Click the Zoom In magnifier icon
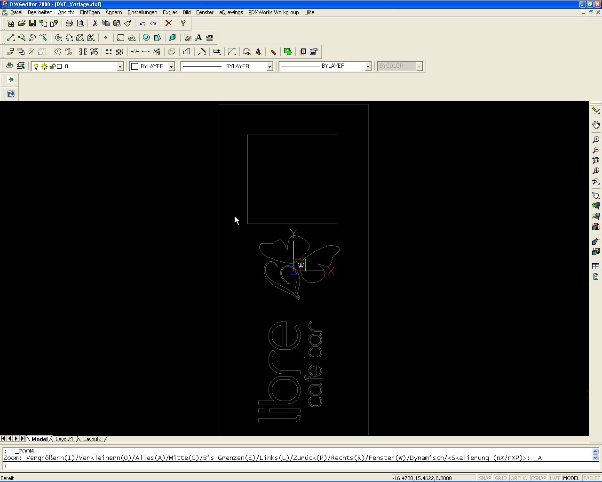Image resolution: width=602 pixels, height=482 pixels. pyautogui.click(x=595, y=140)
